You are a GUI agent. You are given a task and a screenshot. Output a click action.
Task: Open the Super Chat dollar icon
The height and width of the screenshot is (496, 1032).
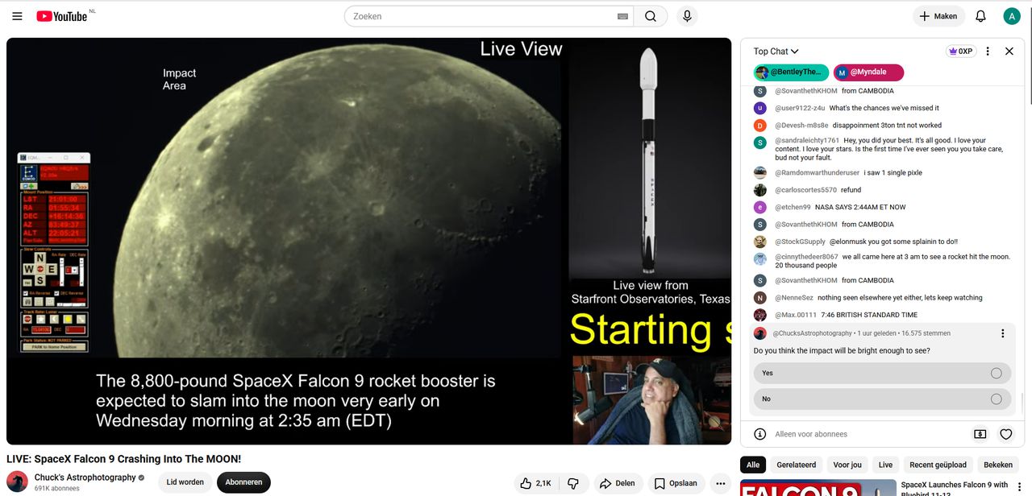[x=980, y=434]
